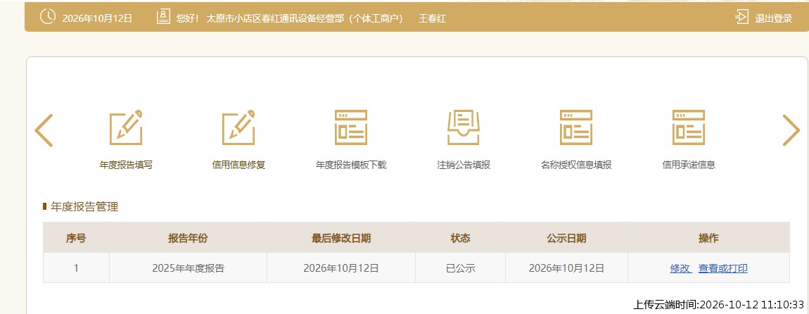Click the 序号 column header

point(76,238)
